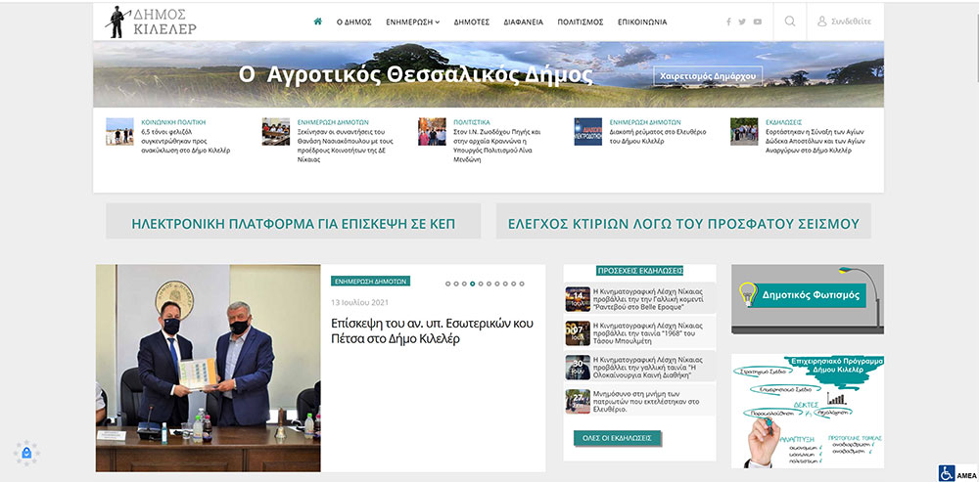This screenshot has width=979, height=482.
Task: Open ΕΛΕΓΧΟΣ ΚΤΙΡΙΩΝ ΛΟΓΩ ΤΟΥ ΠΡΟΣΦΑΤΟΥ ΣΕΙΣΜΟΥ
Action: coord(683,221)
